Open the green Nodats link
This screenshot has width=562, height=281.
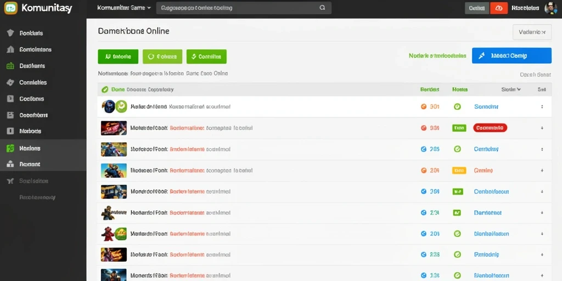pos(437,55)
